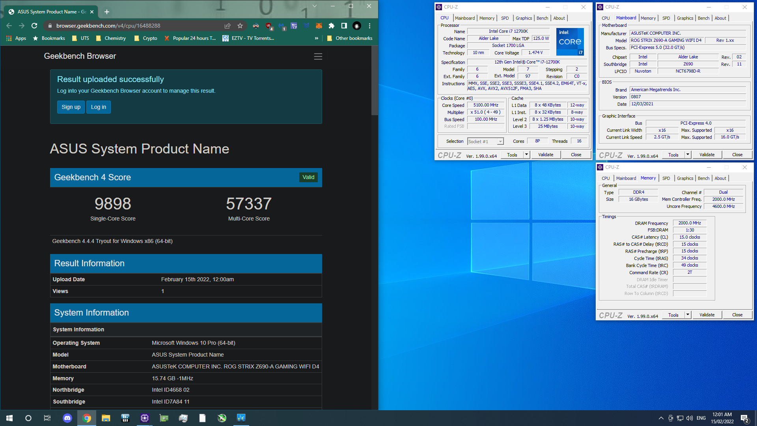Toggle the Chrome side panel

(344, 26)
